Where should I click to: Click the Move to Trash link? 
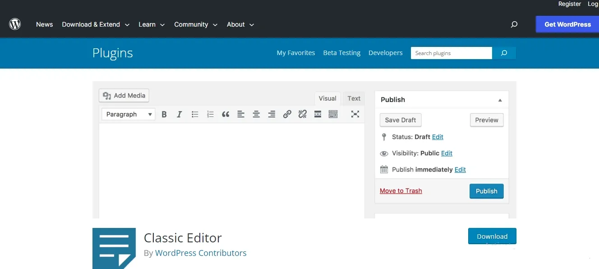pyautogui.click(x=401, y=191)
